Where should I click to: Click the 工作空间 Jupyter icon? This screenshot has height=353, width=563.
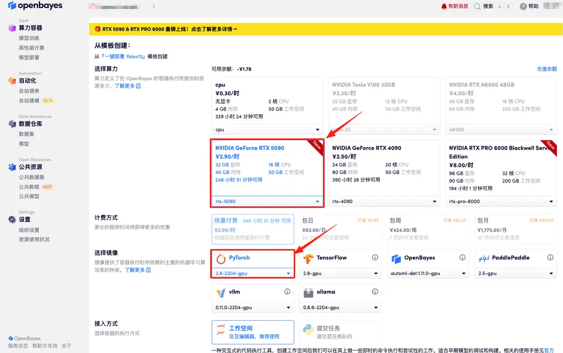tap(221, 329)
